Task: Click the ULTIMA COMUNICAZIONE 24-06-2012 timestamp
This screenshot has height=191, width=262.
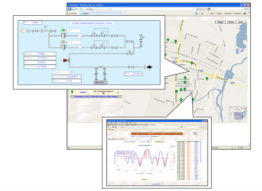Action: pos(92,23)
